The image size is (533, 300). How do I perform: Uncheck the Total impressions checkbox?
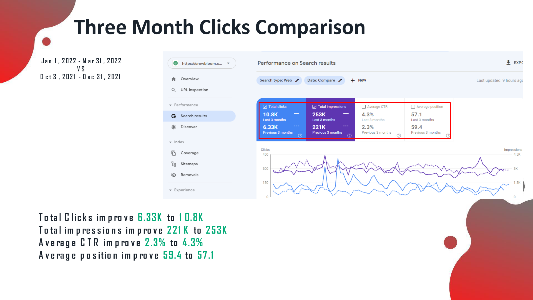tap(314, 107)
